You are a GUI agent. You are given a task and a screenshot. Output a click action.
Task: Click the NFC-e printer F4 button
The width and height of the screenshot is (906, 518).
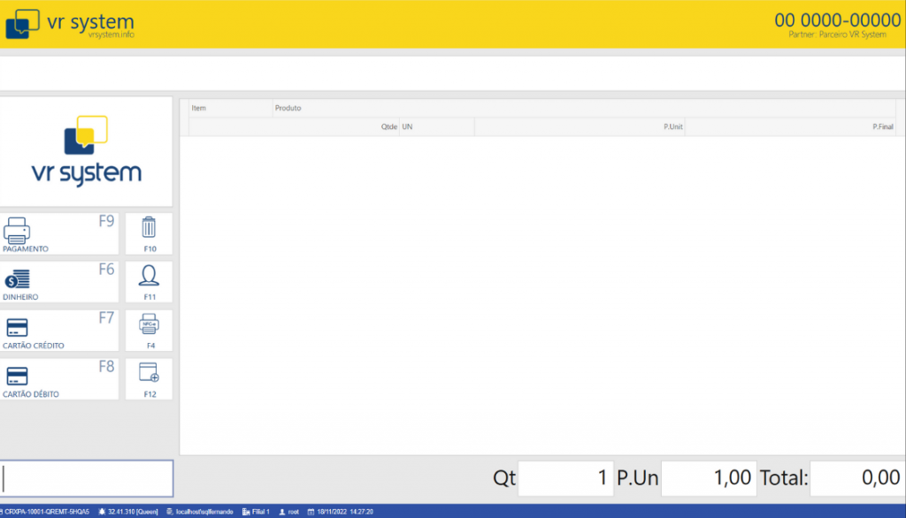tap(149, 331)
